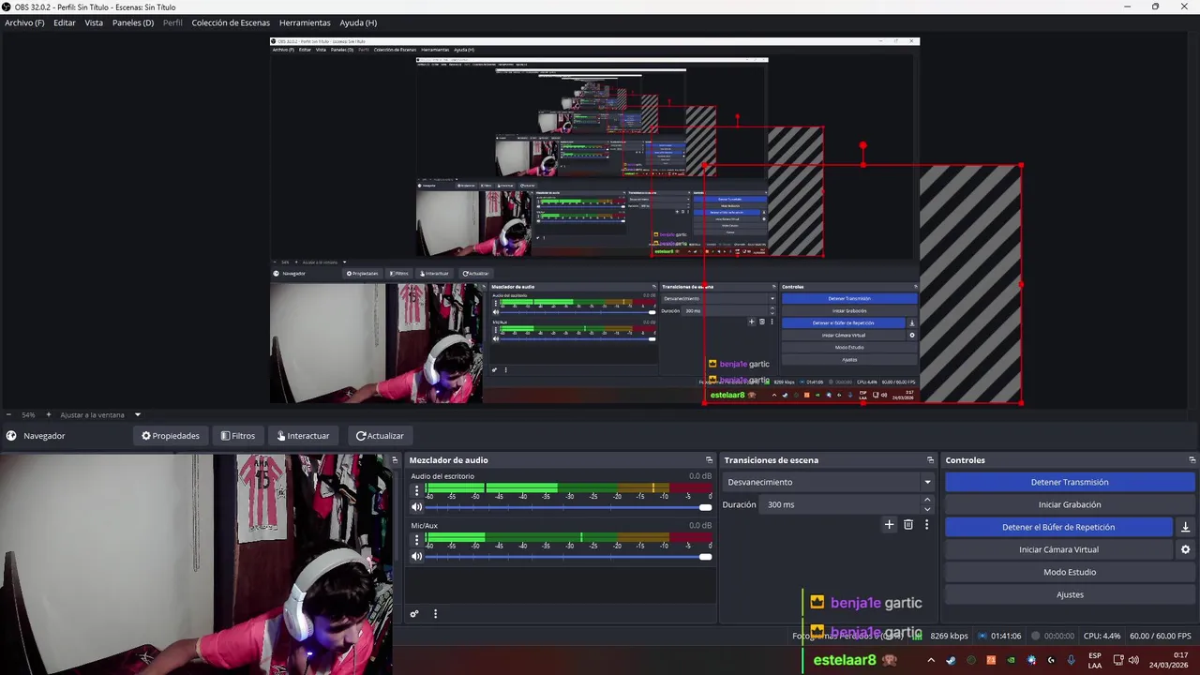1200x675 pixels.
Task: Open the system volume tray icon
Action: click(x=1133, y=660)
